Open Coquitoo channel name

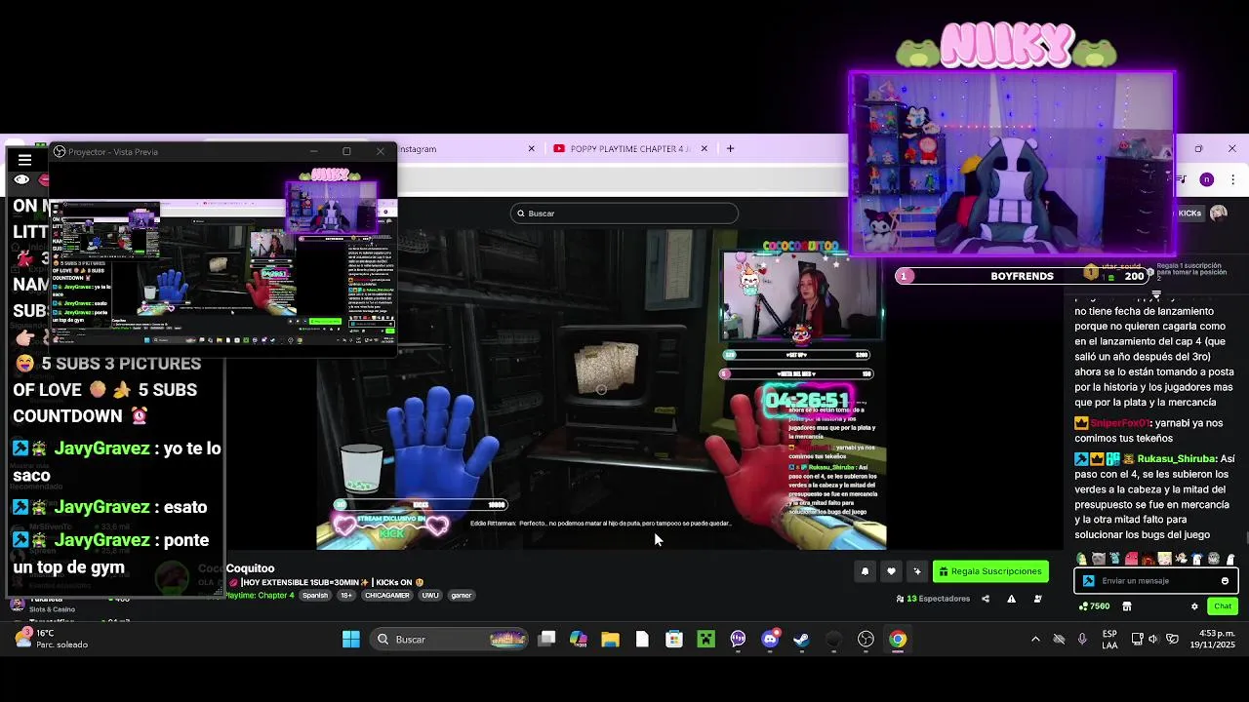250,568
